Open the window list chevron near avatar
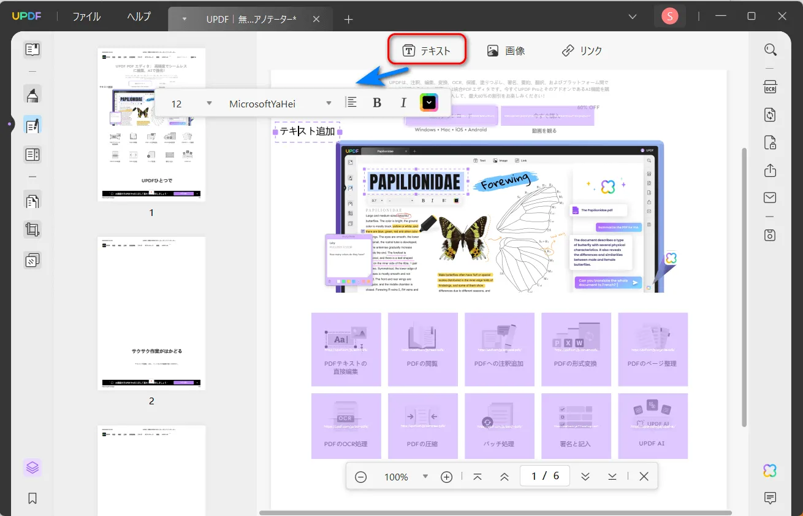Image resolution: width=803 pixels, height=516 pixels. [x=633, y=17]
